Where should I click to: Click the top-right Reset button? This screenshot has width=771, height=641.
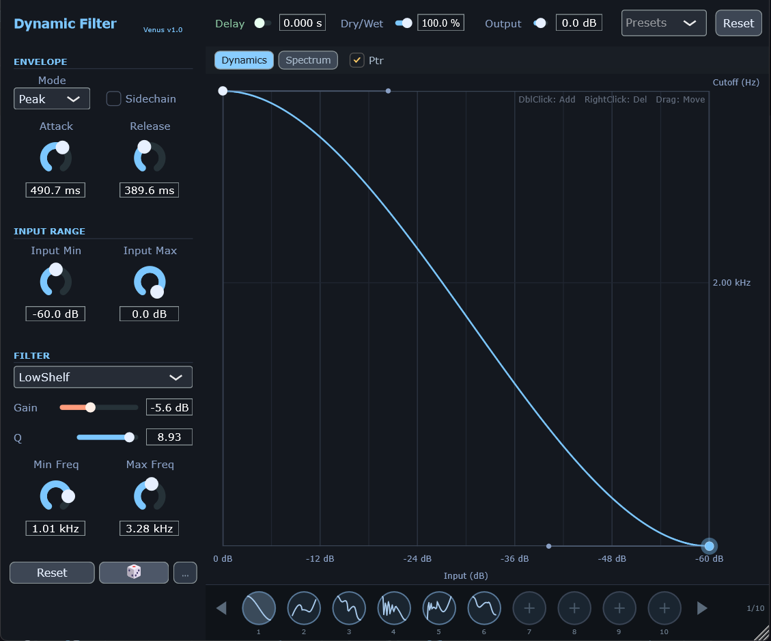(x=738, y=23)
